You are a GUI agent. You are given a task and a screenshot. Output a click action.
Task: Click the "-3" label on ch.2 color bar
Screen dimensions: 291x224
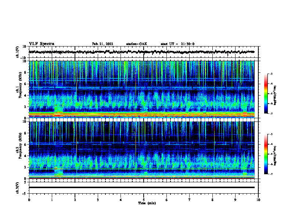(x=271, y=134)
